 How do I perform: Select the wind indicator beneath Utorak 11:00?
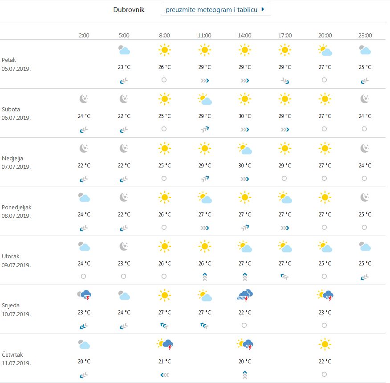pos(204,276)
